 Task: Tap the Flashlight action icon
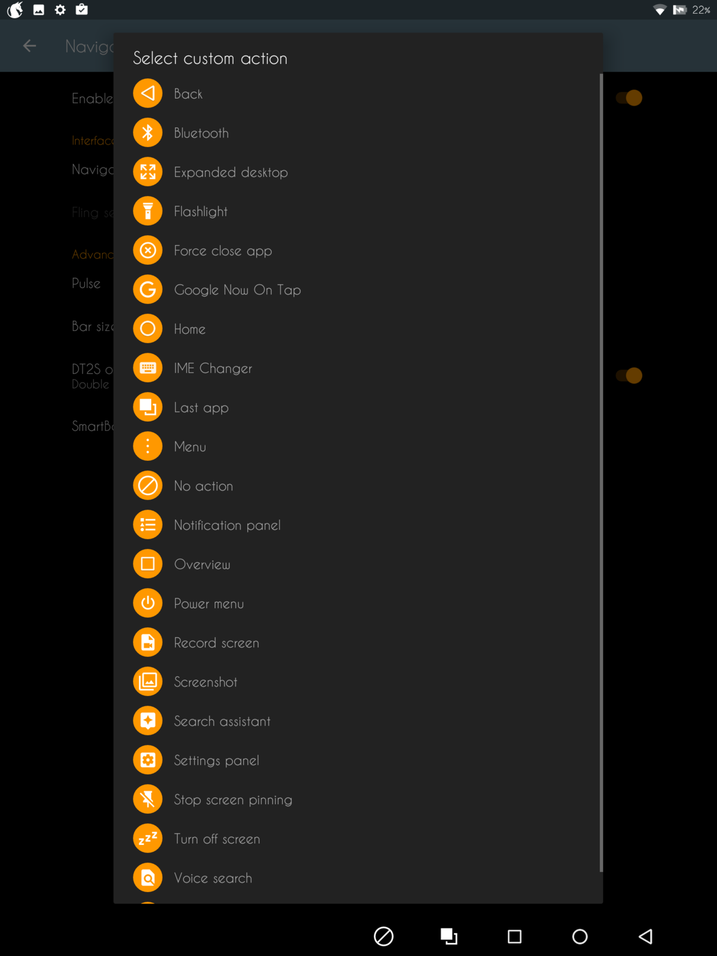coord(148,212)
